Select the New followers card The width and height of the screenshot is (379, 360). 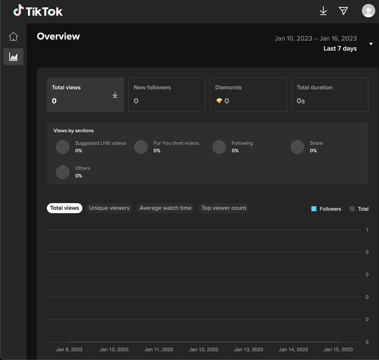pyautogui.click(x=167, y=95)
